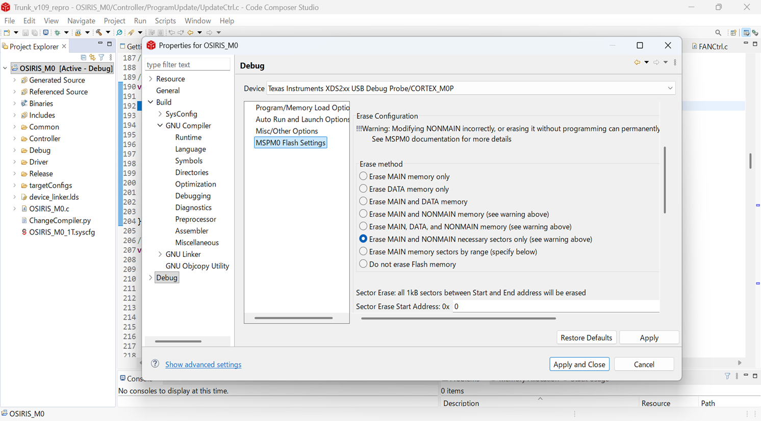The image size is (761, 421).
Task: Open the Properties dialog three-dot menu
Action: tap(675, 62)
